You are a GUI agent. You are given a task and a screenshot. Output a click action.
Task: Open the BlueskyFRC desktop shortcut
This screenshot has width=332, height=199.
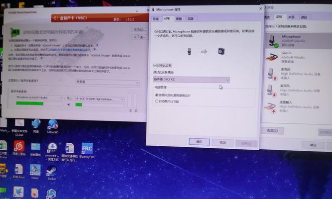tap(87, 151)
